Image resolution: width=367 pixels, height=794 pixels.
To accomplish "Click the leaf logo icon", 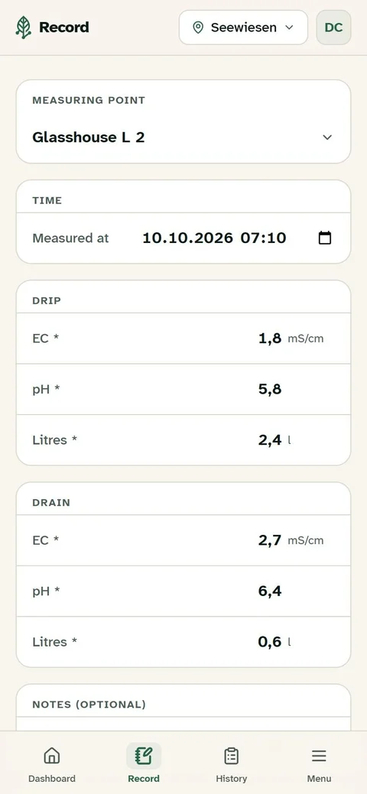I will coord(23,28).
